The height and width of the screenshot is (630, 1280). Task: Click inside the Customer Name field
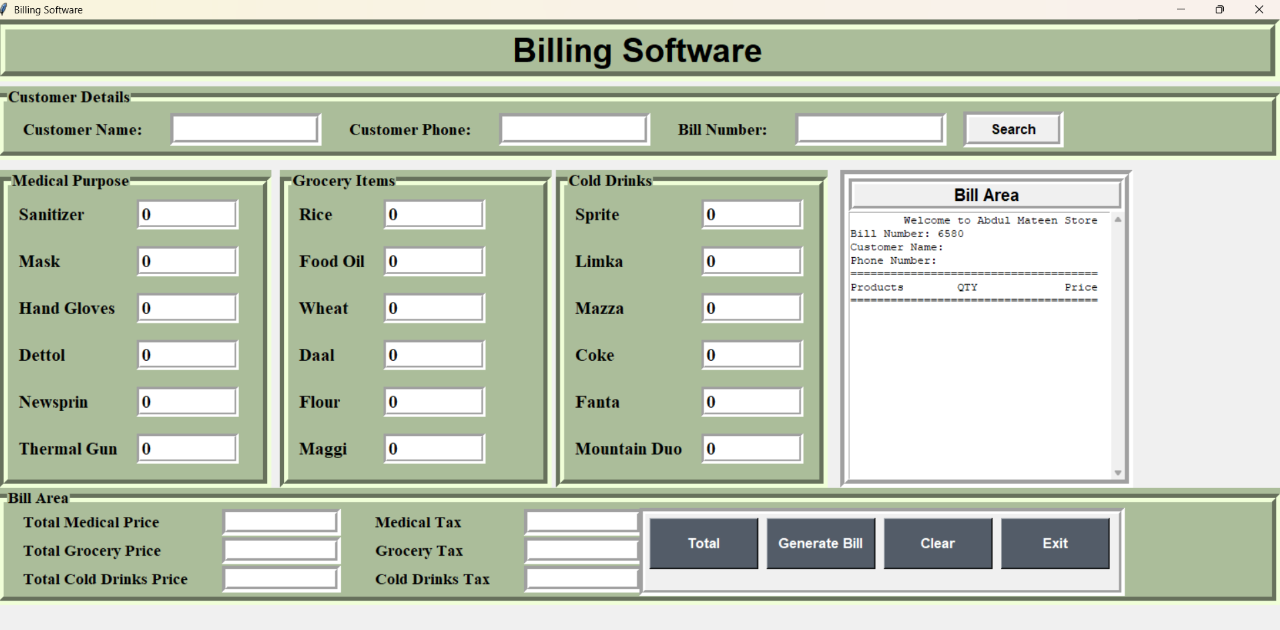pyautogui.click(x=245, y=129)
